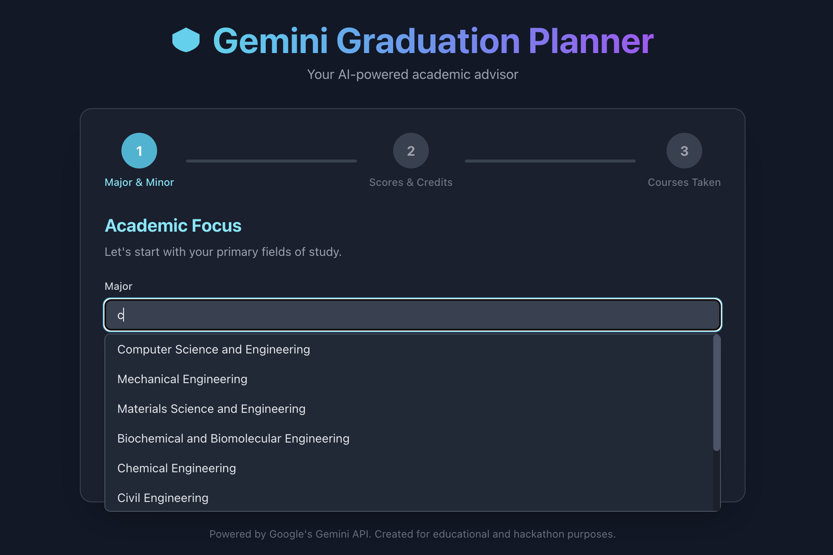Click progress line between steps 2 and 3

click(x=550, y=161)
